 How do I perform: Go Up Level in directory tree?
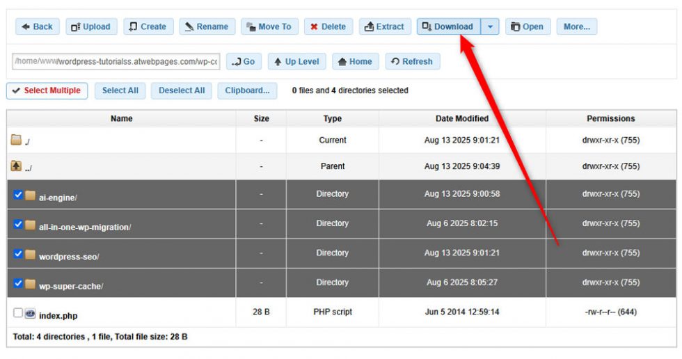coord(296,61)
